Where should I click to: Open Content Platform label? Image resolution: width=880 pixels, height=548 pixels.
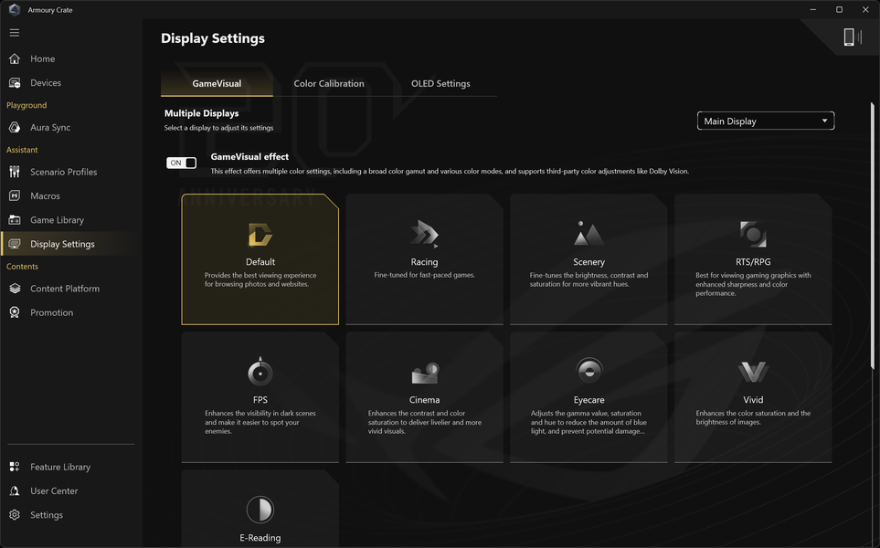click(65, 289)
